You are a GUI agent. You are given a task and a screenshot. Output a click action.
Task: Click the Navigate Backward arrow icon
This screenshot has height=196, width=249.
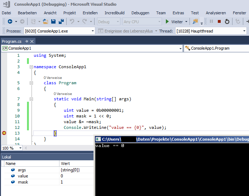click(x=10, y=21)
